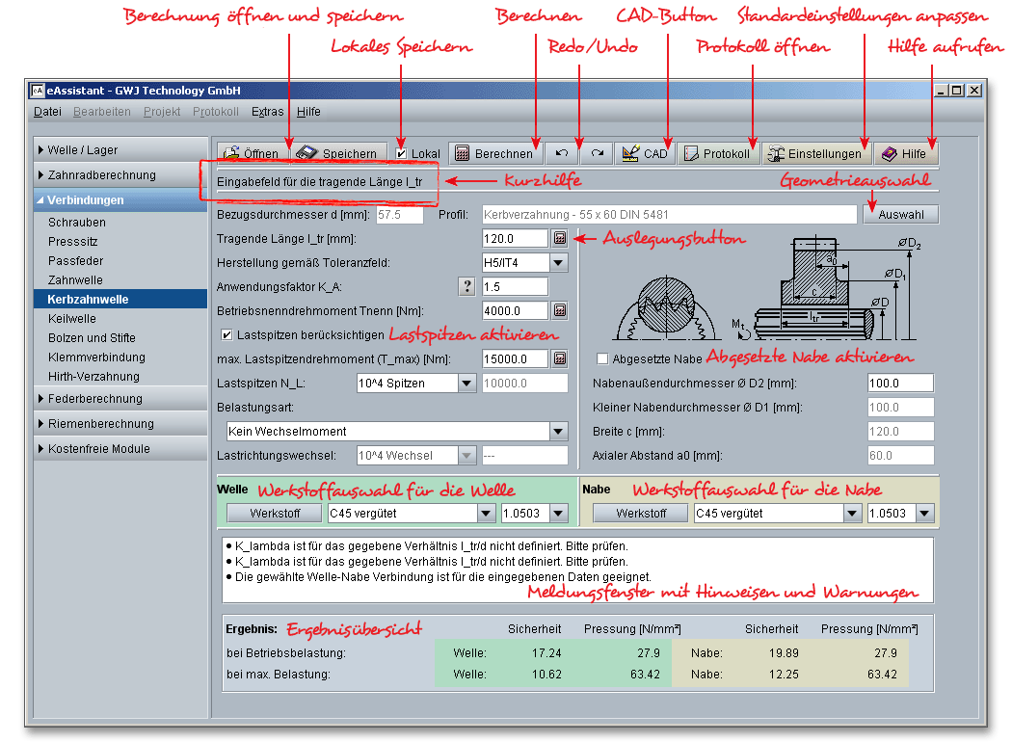This screenshot has height=742, width=1012.
Task: Click the Redo arrow toolbar icon
Action: (598, 154)
